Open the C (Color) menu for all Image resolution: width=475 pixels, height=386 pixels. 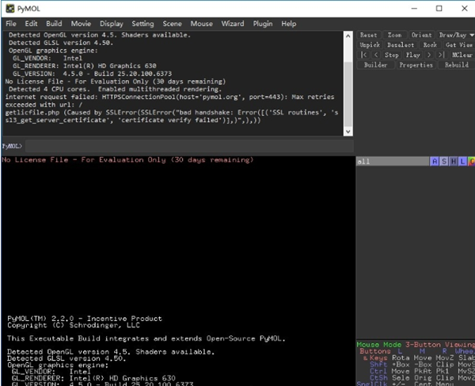coord(471,161)
